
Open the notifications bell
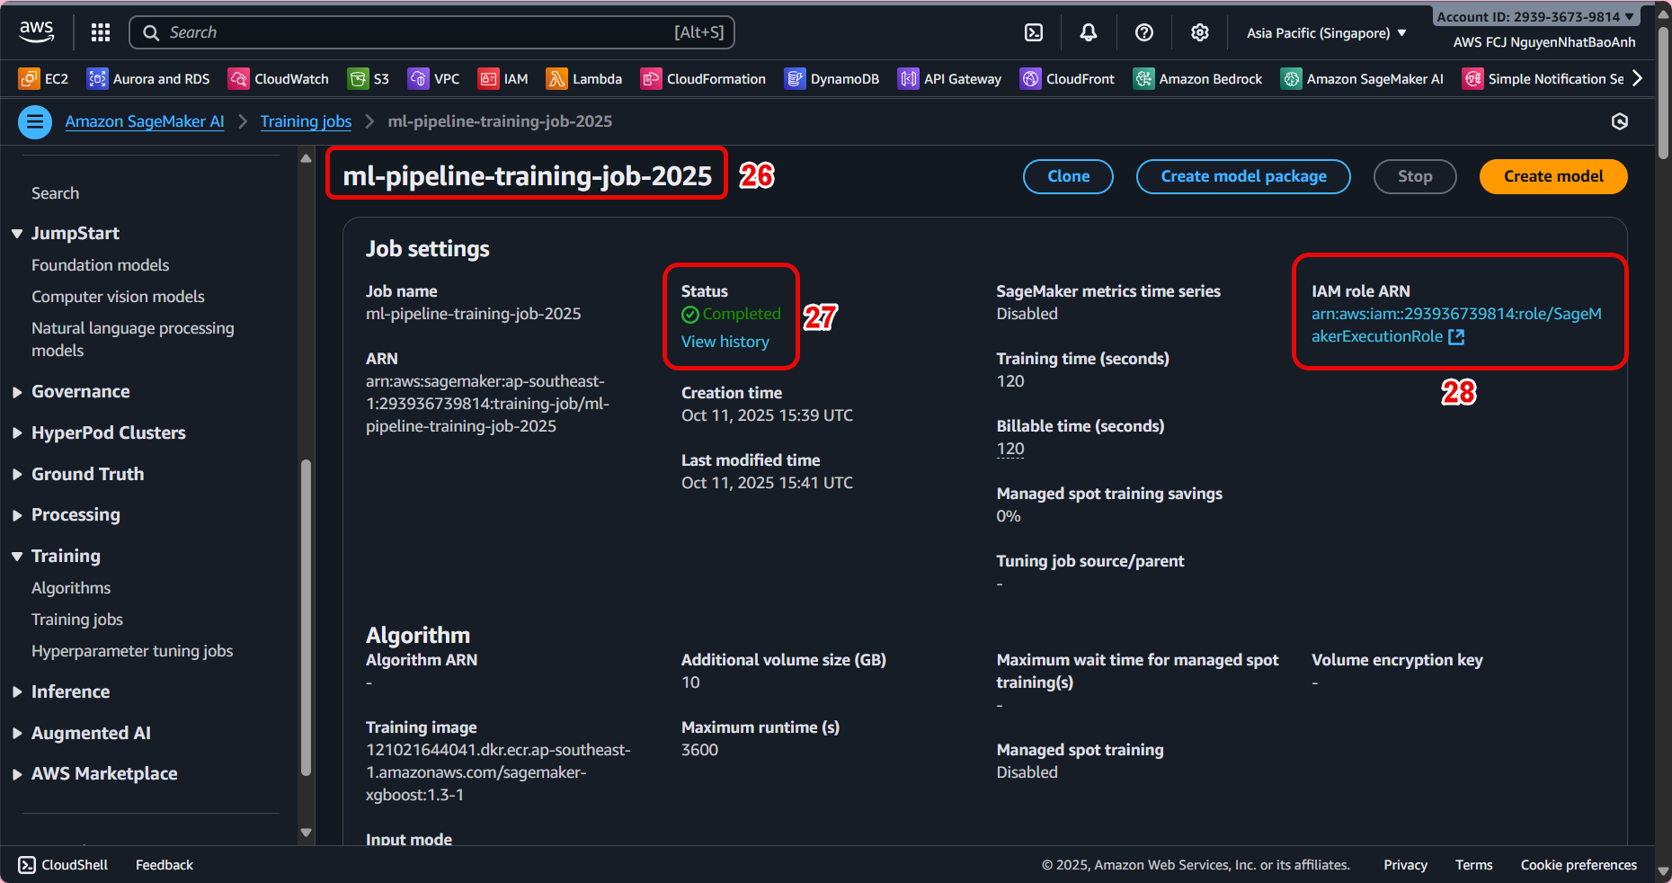pos(1089,32)
